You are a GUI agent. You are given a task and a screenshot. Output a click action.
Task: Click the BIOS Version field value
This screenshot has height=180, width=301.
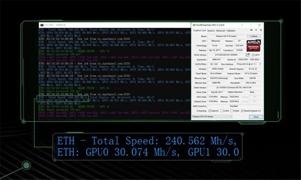coord(226,55)
